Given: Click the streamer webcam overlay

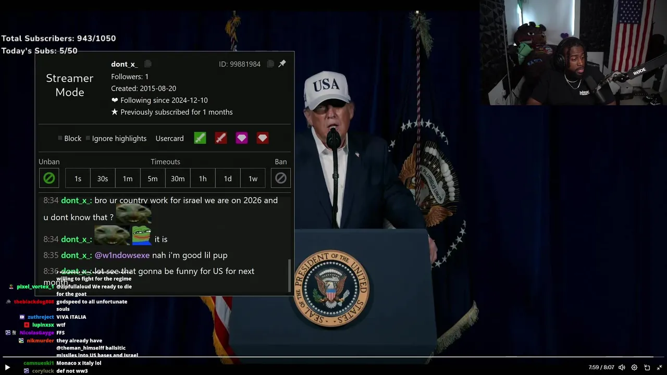Looking at the screenshot, I should pos(573,53).
